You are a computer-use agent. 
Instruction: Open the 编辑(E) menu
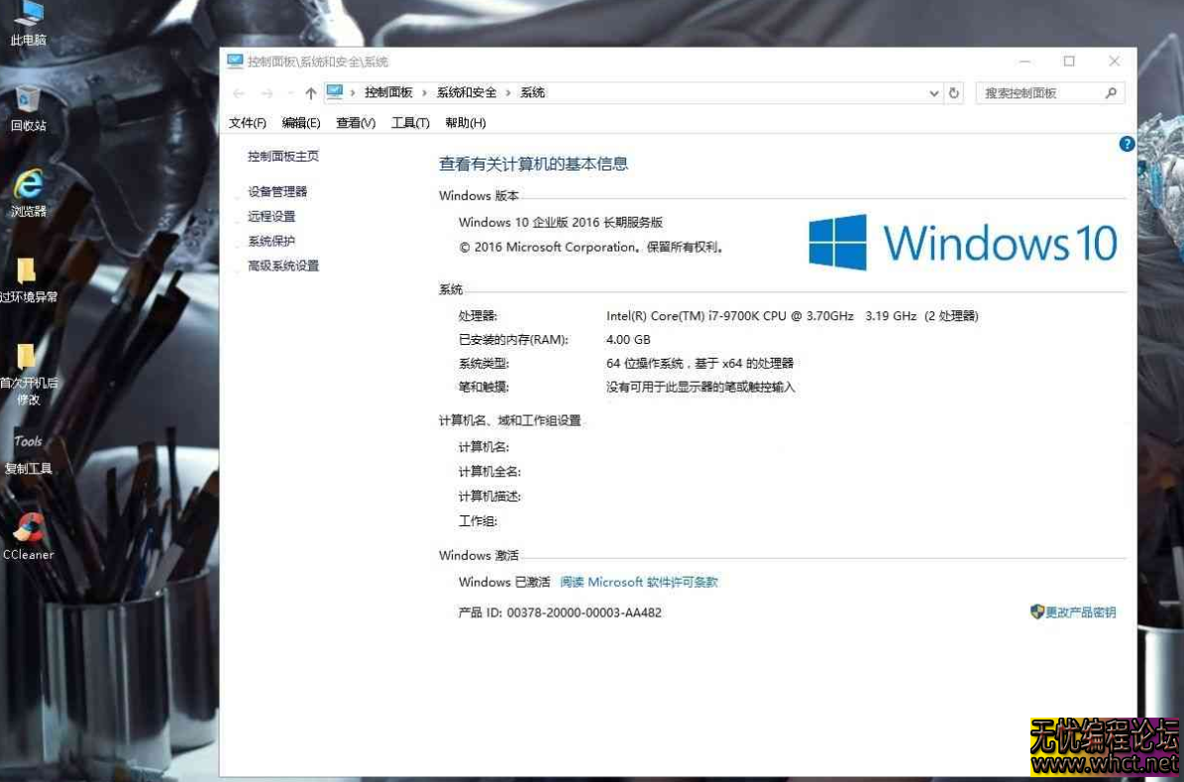[x=300, y=122]
